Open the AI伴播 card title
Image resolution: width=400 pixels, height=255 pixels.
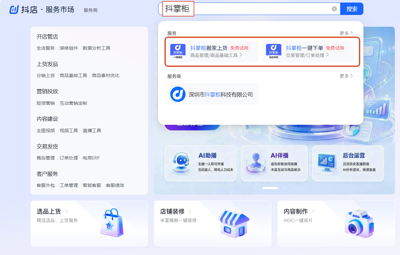tap(279, 156)
